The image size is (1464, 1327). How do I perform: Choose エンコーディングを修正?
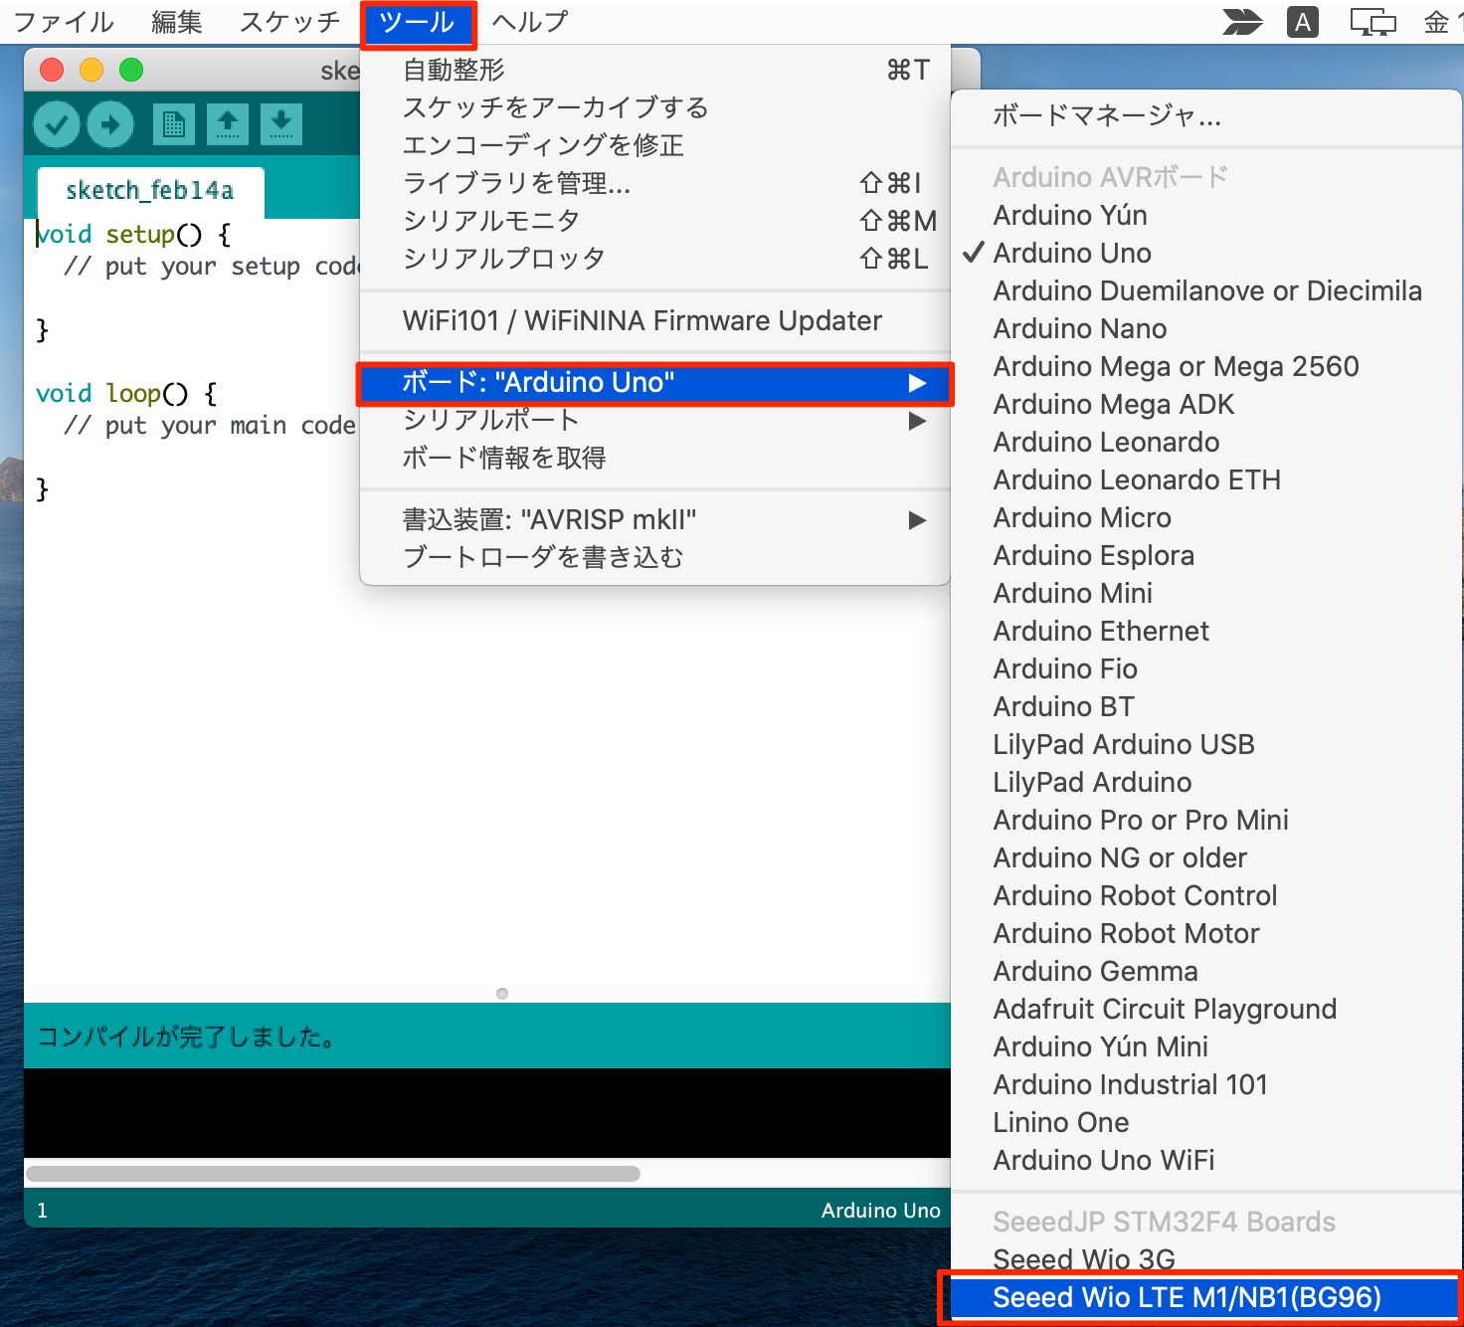654,145
